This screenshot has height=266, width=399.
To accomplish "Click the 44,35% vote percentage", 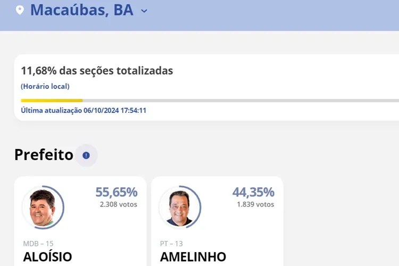I will [253, 192].
